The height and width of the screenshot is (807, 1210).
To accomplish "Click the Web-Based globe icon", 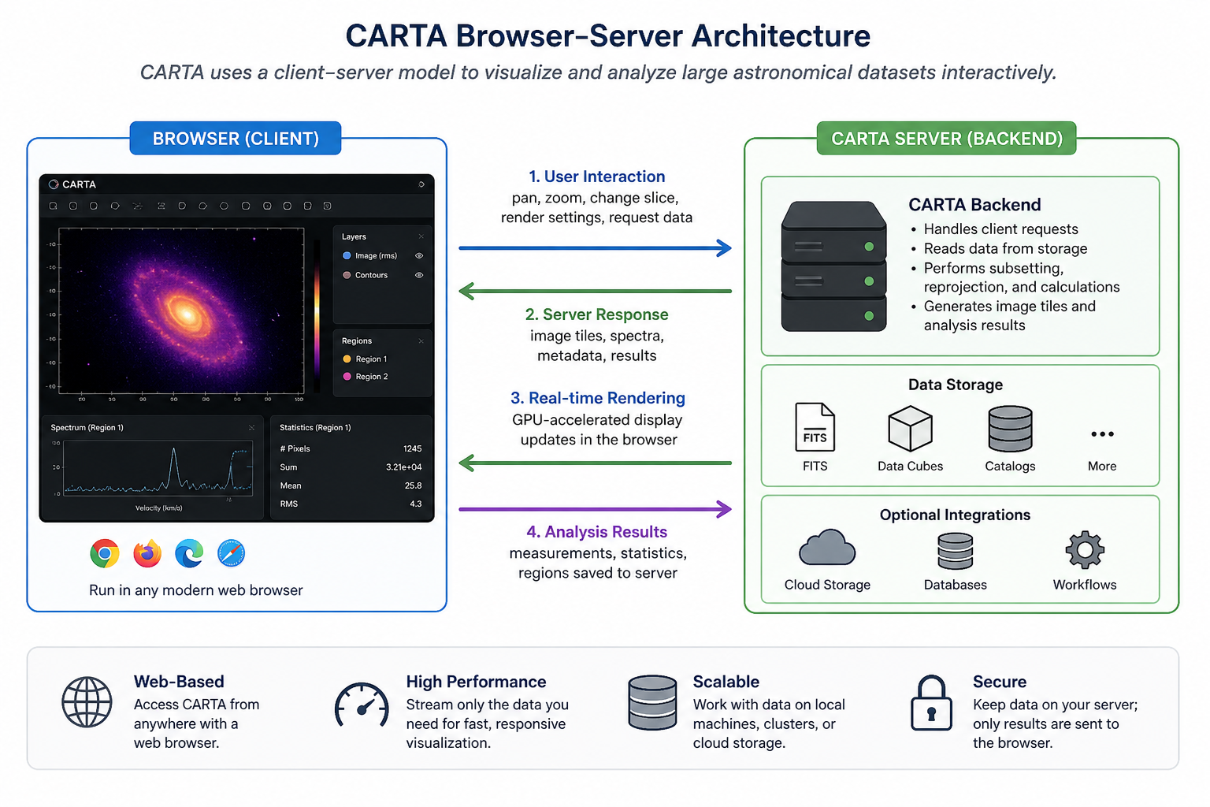I will [x=87, y=702].
